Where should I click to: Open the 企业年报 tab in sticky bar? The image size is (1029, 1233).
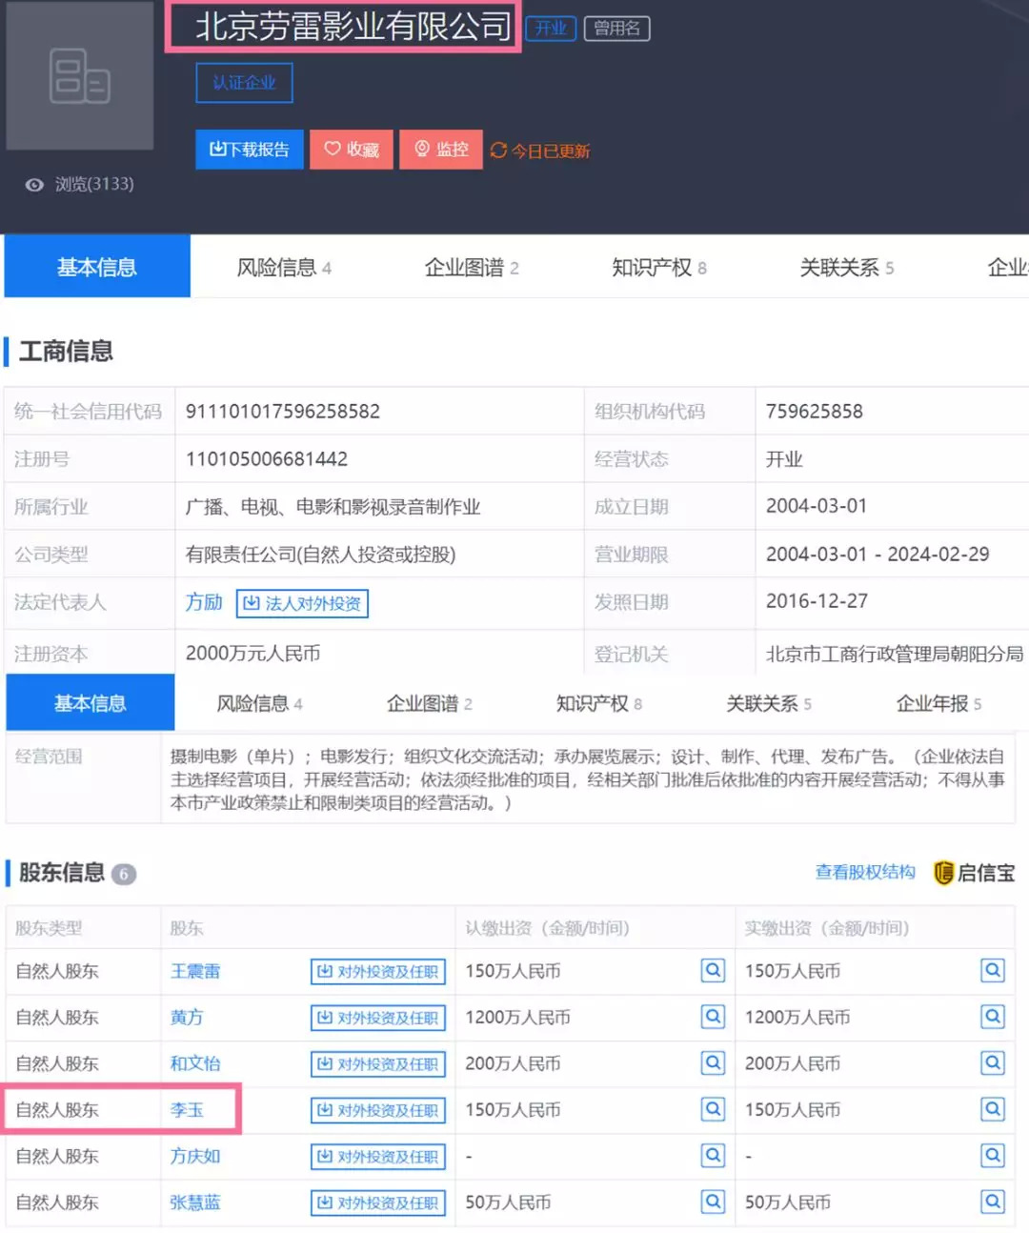coord(938,704)
